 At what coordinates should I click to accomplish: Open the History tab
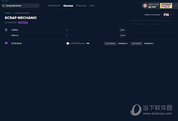154,24
